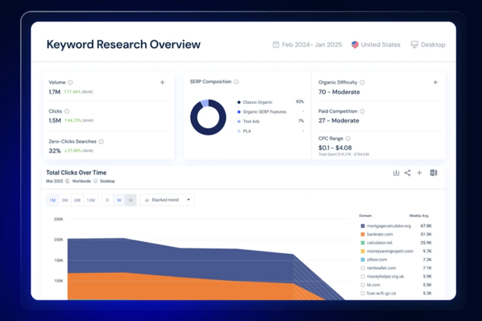
Task: Open the United States country selector
Action: pyautogui.click(x=376, y=44)
